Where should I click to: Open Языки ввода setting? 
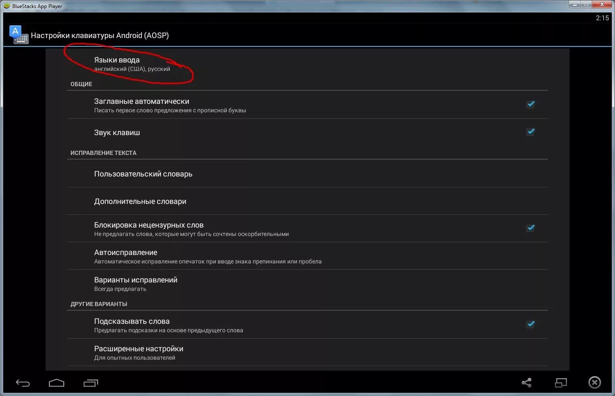[x=307, y=64]
